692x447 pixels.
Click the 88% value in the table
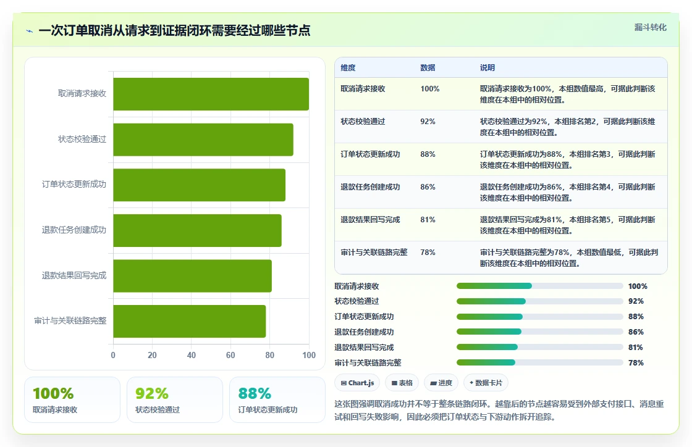tap(428, 154)
